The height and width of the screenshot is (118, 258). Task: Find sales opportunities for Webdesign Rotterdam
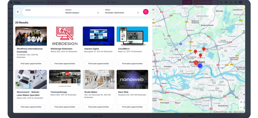65,63
